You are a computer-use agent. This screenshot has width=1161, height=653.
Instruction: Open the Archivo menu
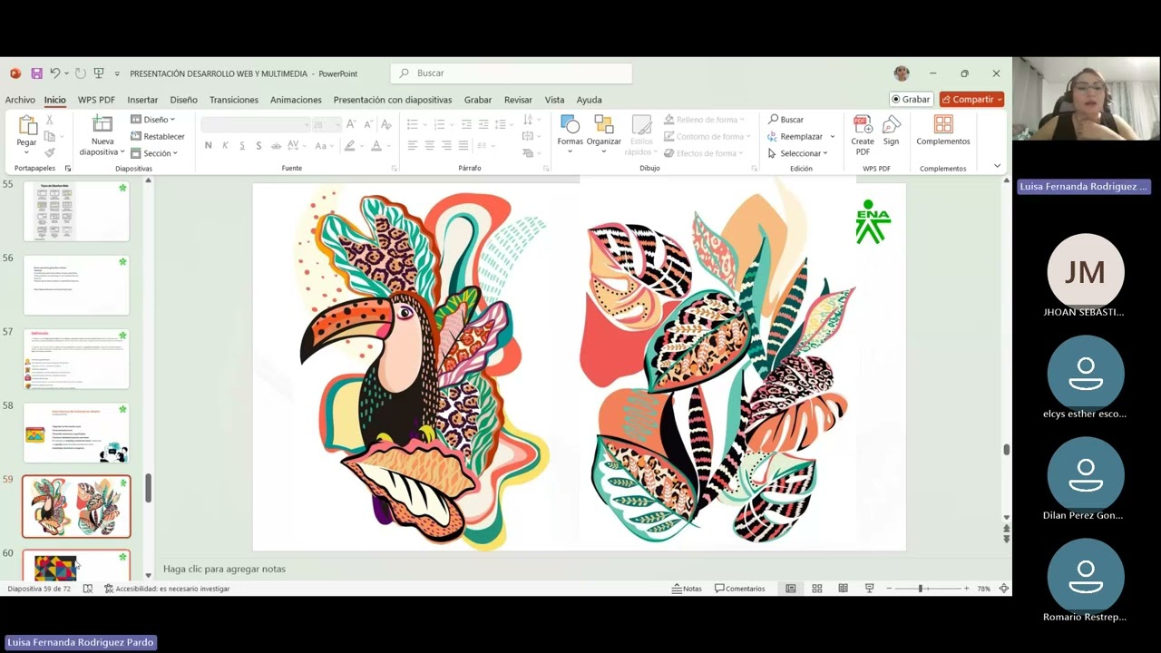(20, 100)
